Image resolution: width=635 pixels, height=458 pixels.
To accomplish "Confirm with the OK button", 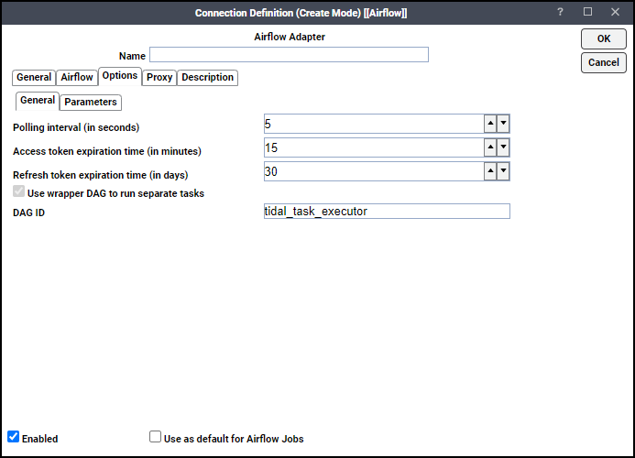I will [604, 38].
